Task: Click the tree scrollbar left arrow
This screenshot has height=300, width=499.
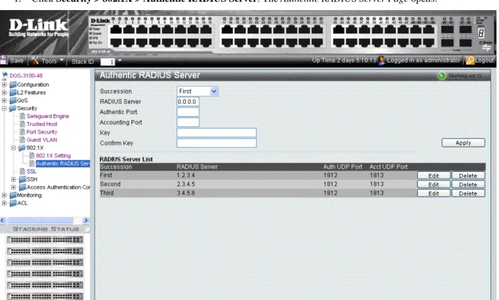Action: point(3,220)
